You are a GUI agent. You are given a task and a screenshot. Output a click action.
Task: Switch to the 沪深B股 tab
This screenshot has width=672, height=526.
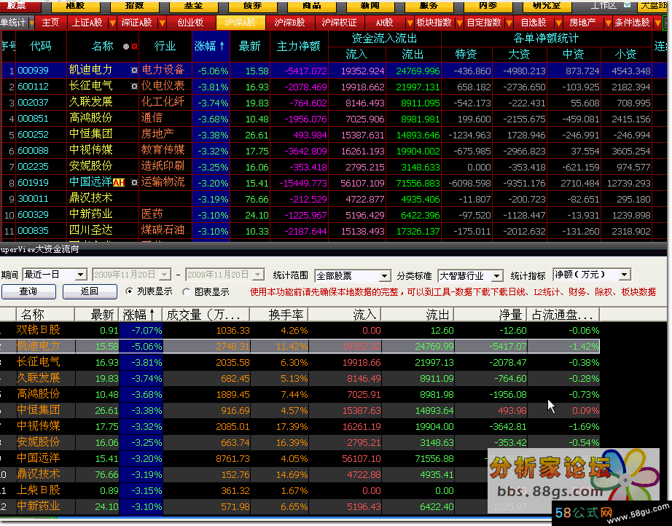(289, 23)
